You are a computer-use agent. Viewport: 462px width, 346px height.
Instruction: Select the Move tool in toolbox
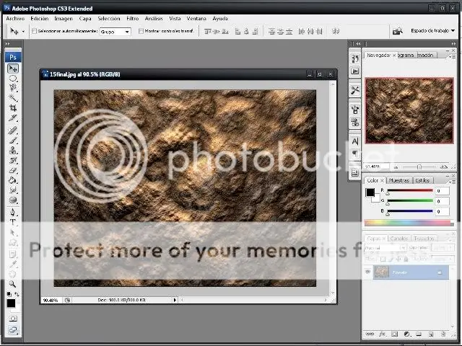tap(13, 68)
